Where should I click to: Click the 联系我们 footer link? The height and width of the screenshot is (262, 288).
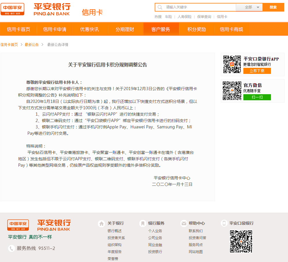pos(196,231)
